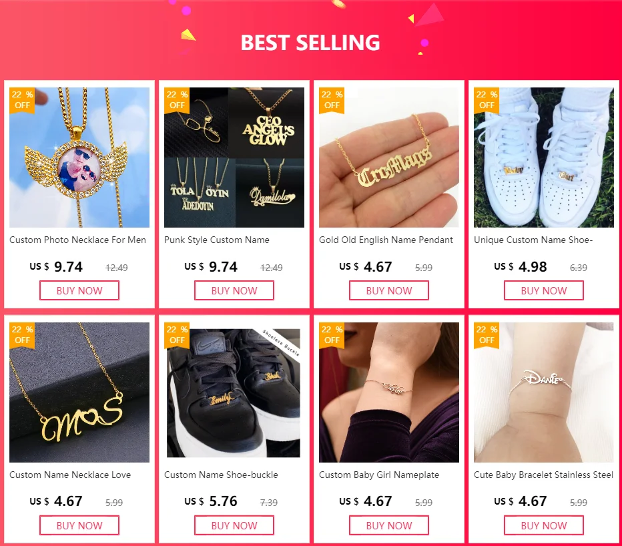Viewport: 622px width, 546px height.
Task: Open the angel wings photo pendant image
Action: click(79, 158)
